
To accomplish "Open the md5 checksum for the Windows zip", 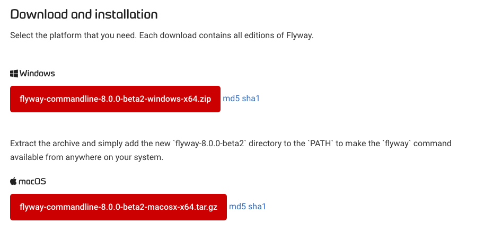I will coord(231,99).
